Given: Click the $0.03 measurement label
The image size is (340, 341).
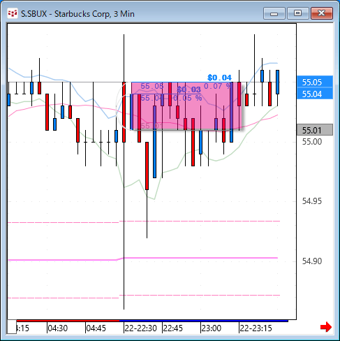Looking at the screenshot, I should [189, 89].
